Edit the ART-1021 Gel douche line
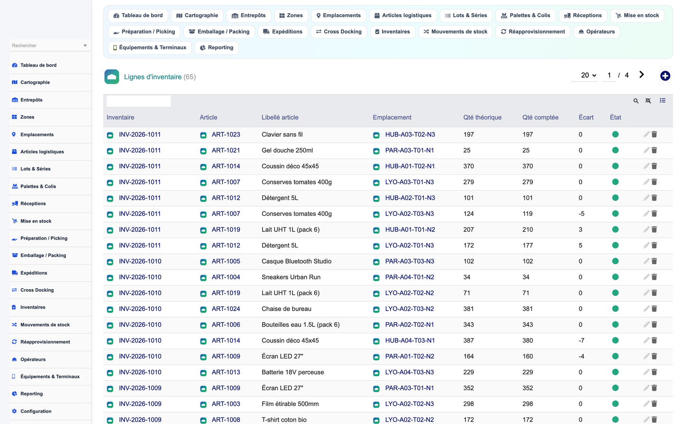This screenshot has height=424, width=685. click(x=646, y=150)
